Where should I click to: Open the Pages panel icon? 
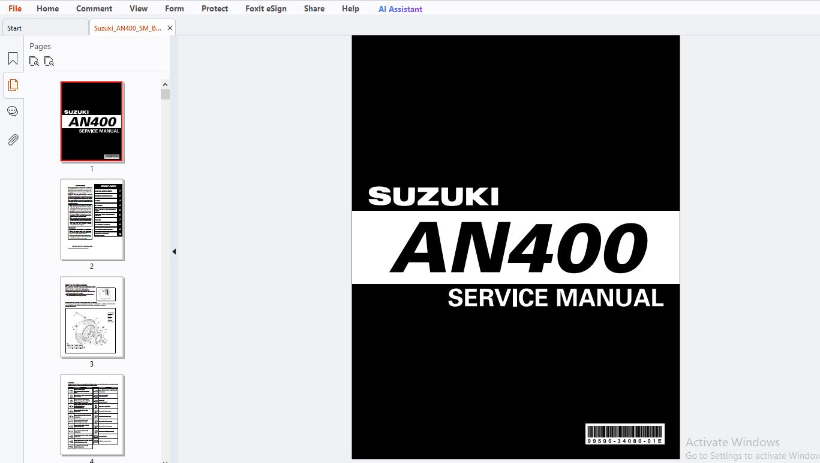13,85
